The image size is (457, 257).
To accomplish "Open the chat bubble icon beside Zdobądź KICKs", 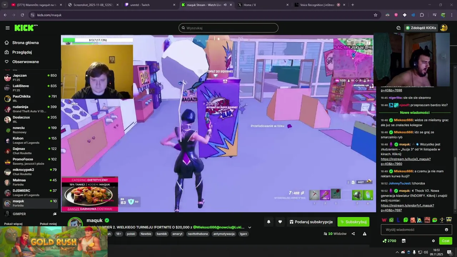I will point(398,28).
